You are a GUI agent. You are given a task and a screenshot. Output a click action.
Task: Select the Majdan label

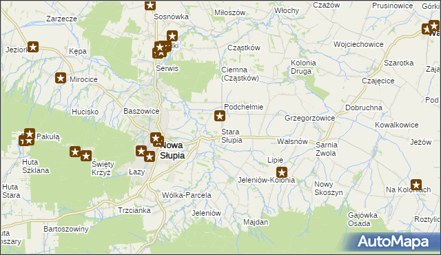[x=256, y=223]
